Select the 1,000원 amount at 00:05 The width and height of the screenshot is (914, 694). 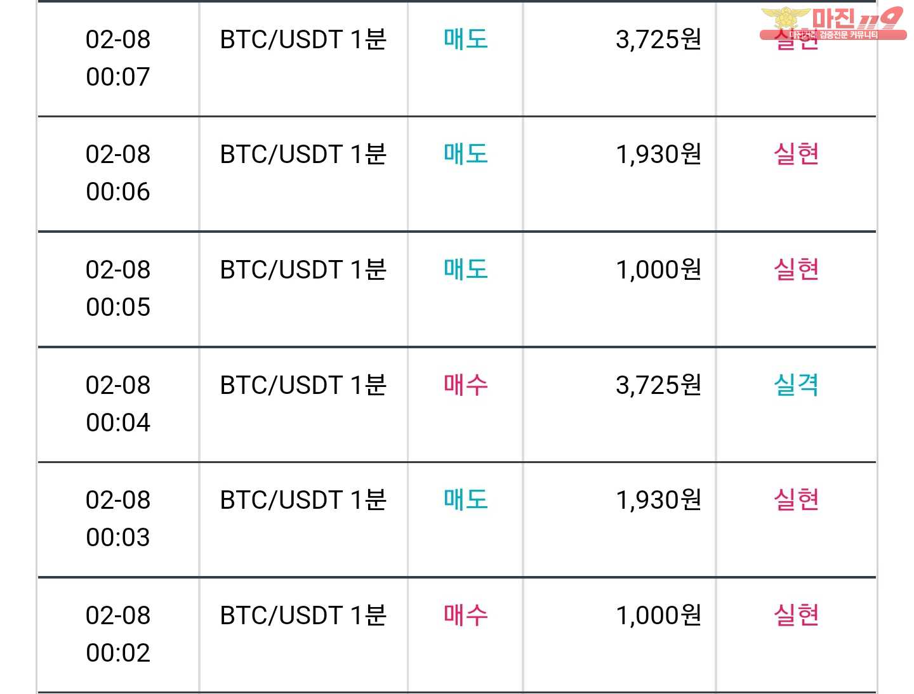coord(658,270)
